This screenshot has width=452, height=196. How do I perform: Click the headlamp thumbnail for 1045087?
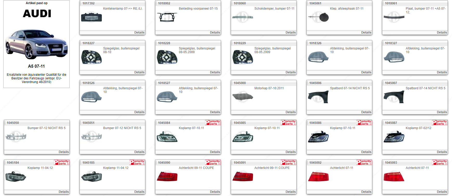point(394,137)
